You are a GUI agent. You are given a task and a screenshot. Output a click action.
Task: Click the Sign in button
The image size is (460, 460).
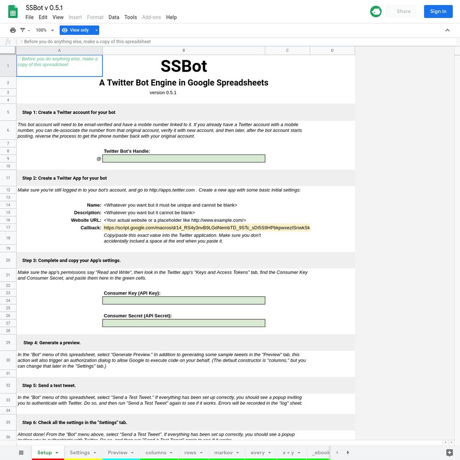click(438, 11)
